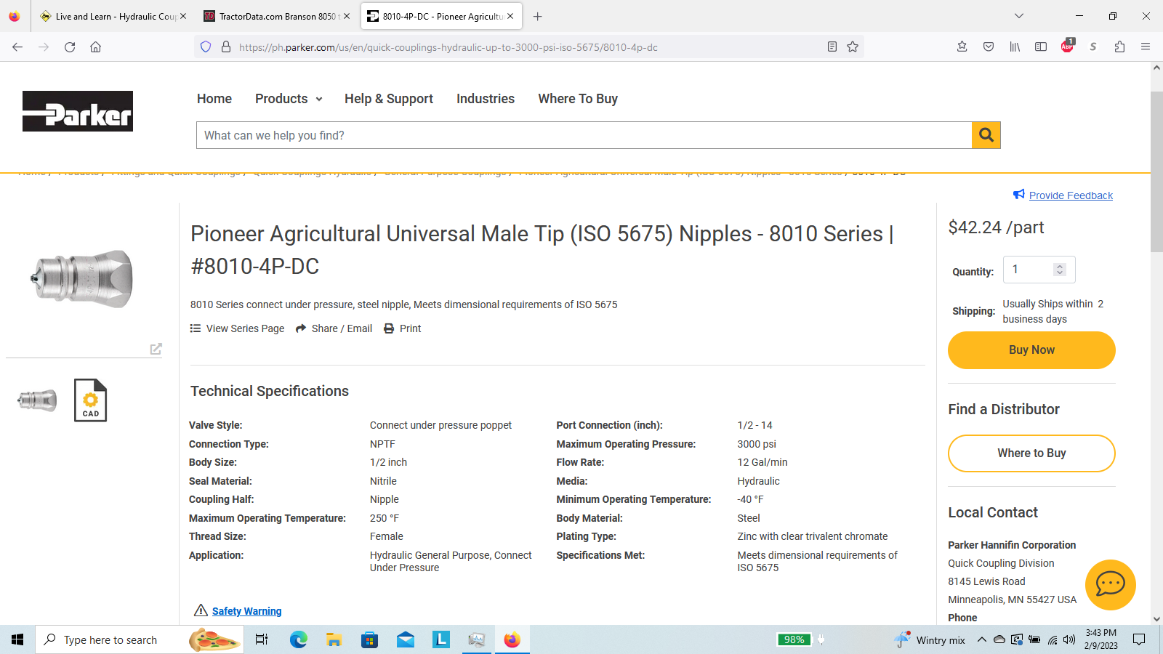Open a new browser tab
The image size is (1163, 654).
click(x=538, y=16)
